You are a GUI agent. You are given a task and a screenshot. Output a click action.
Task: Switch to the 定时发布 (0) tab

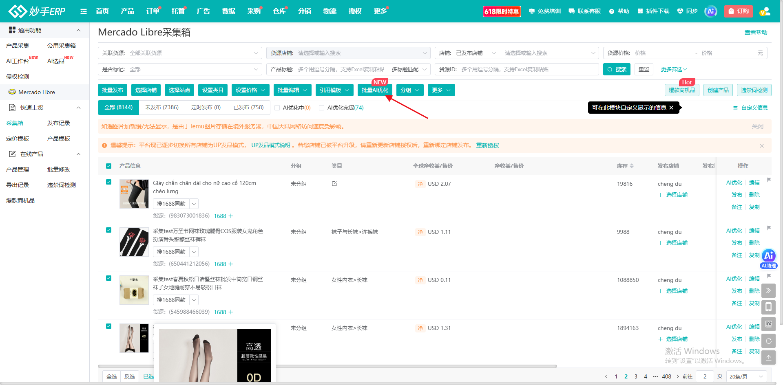click(x=206, y=108)
